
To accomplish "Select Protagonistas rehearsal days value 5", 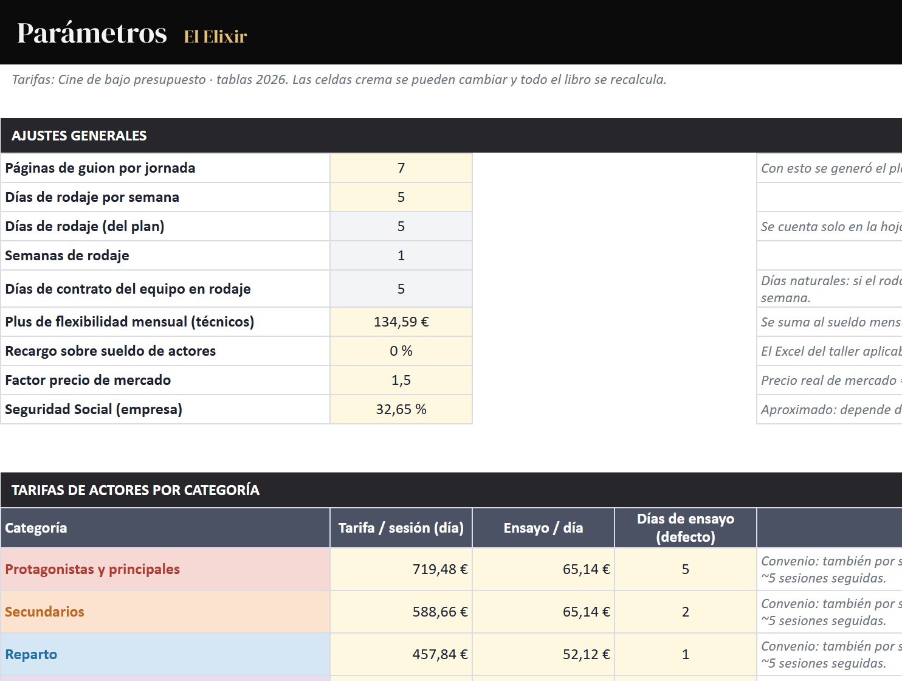I will tap(686, 569).
